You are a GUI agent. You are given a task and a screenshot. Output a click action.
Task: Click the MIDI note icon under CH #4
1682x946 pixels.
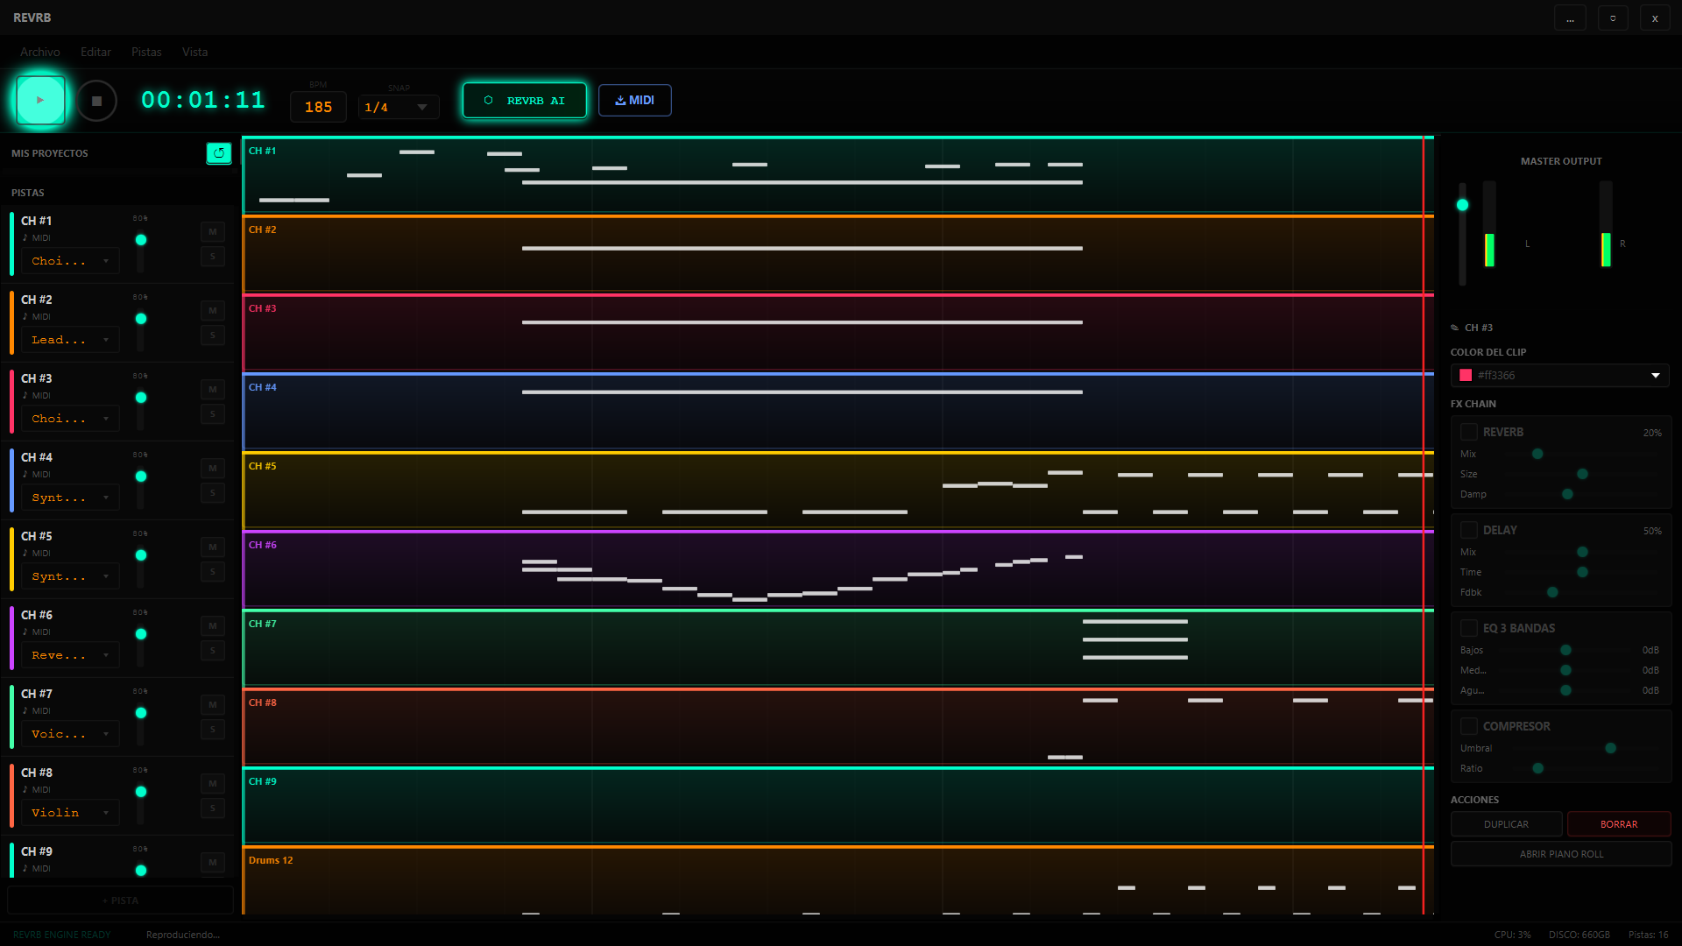25,475
